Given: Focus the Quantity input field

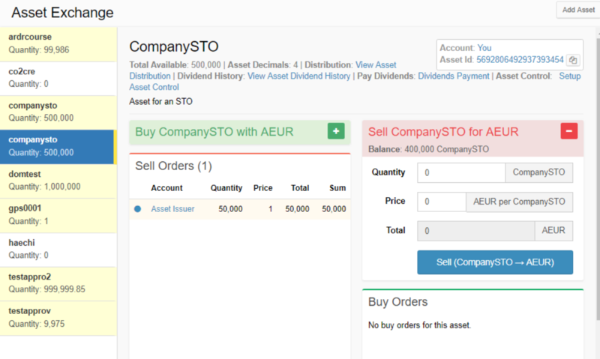Looking at the screenshot, I should click(461, 172).
